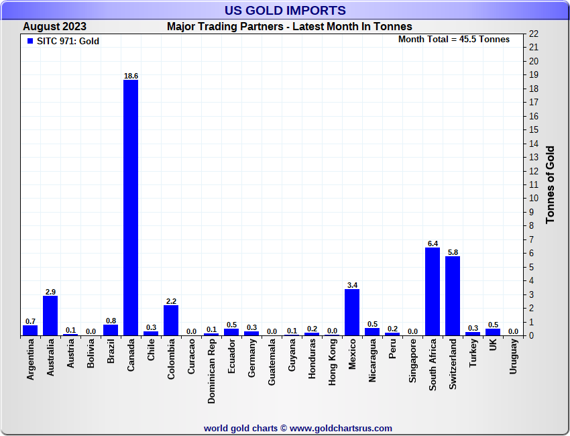Click the Hong Kong axis label

click(332, 362)
